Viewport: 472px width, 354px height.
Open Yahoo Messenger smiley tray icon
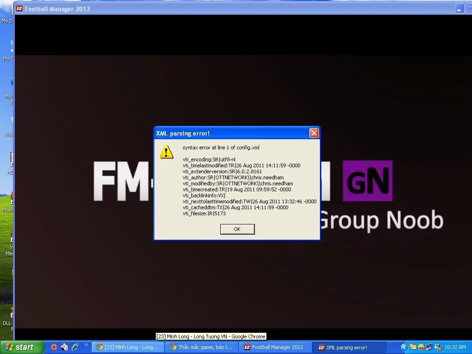point(421,348)
